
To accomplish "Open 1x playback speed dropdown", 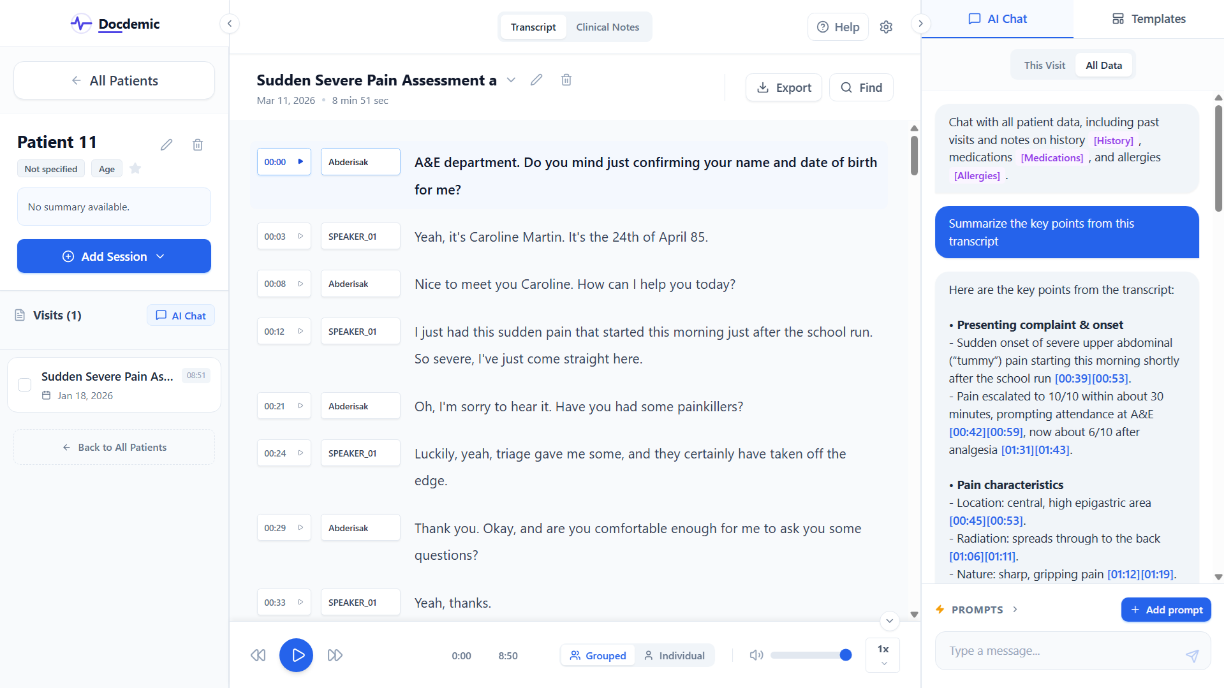I will click(x=883, y=655).
